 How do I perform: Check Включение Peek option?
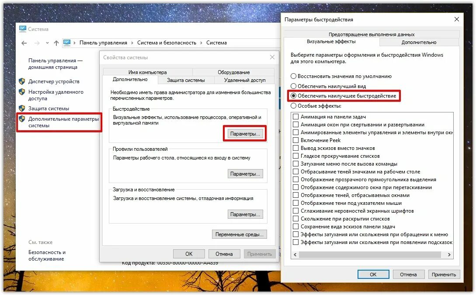tap(295, 140)
